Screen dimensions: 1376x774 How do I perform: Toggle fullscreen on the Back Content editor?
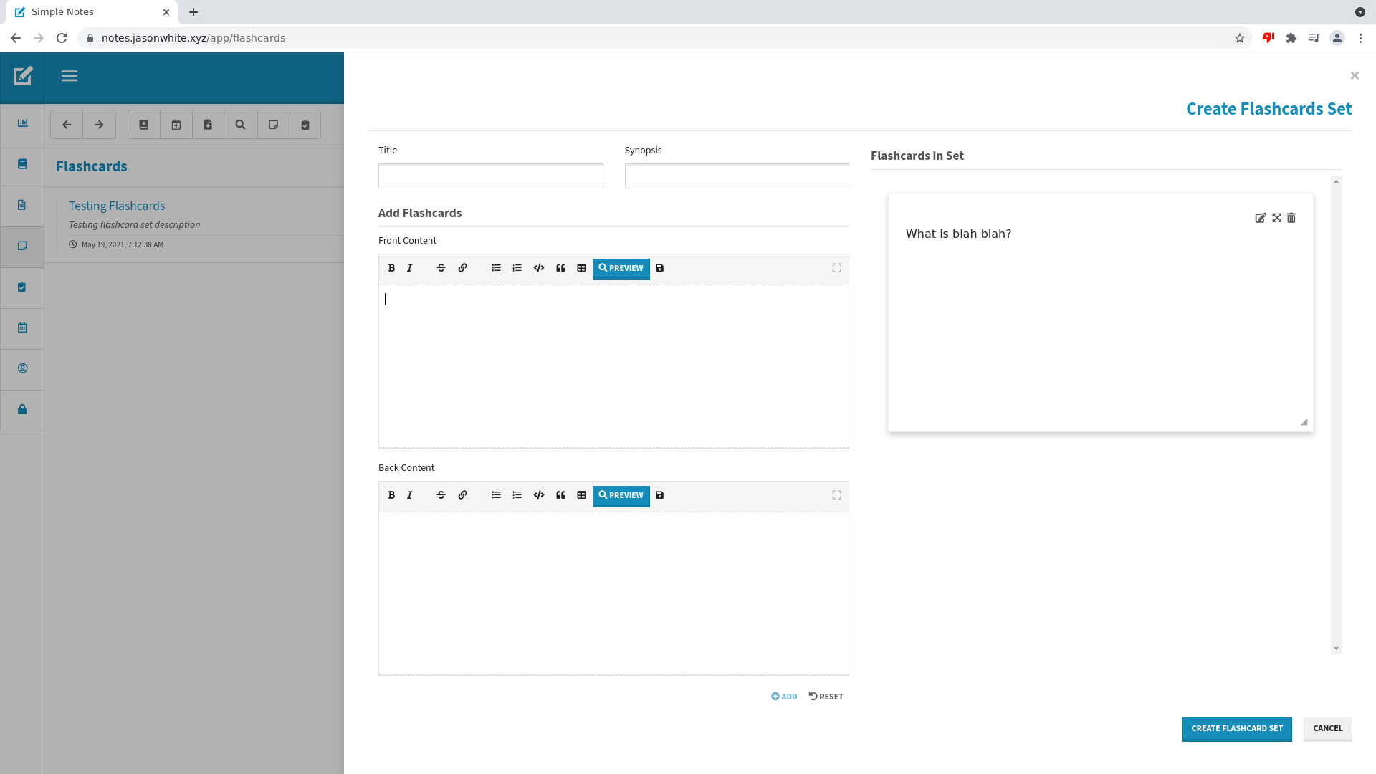(836, 495)
